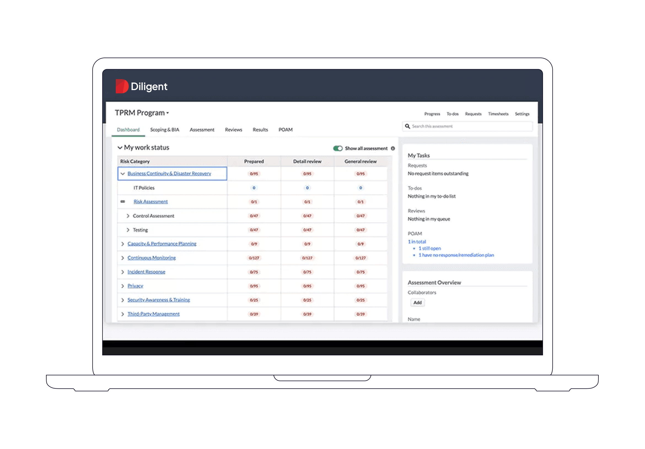Click the IT Policies Prepared count badge

pyautogui.click(x=254, y=188)
